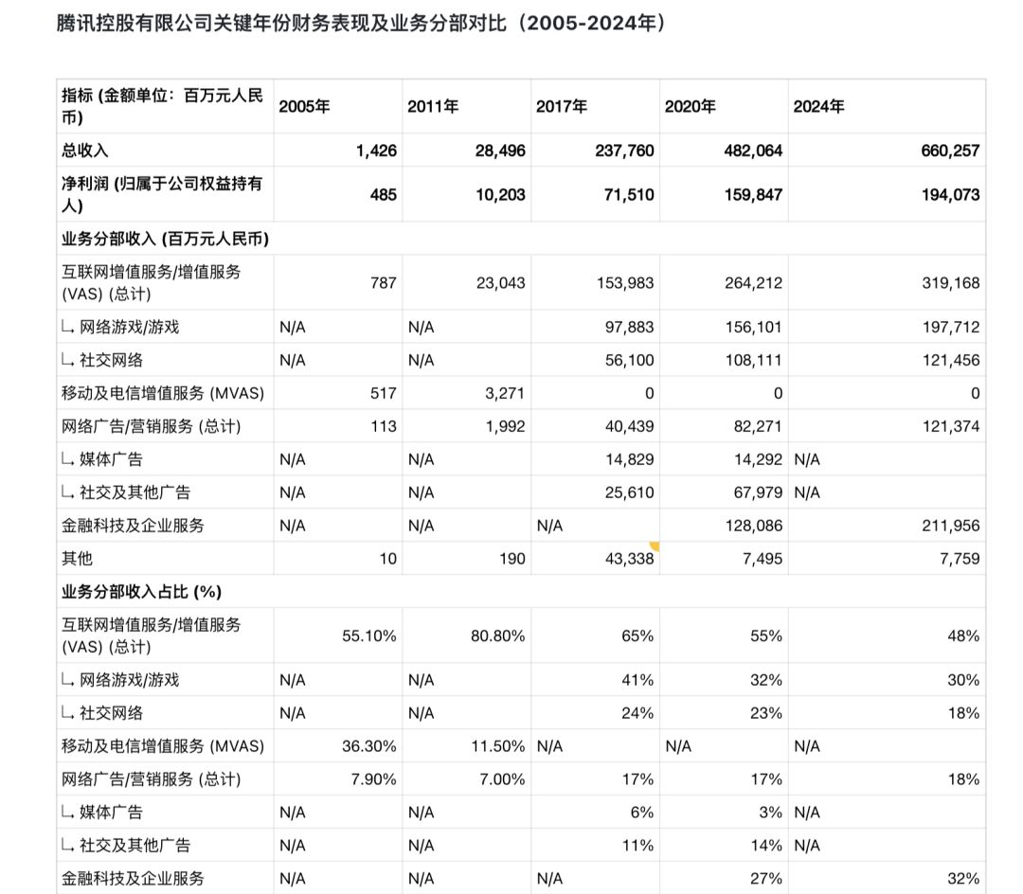Click MVAS value 517
The height and width of the screenshot is (894, 1023).
pos(383,393)
